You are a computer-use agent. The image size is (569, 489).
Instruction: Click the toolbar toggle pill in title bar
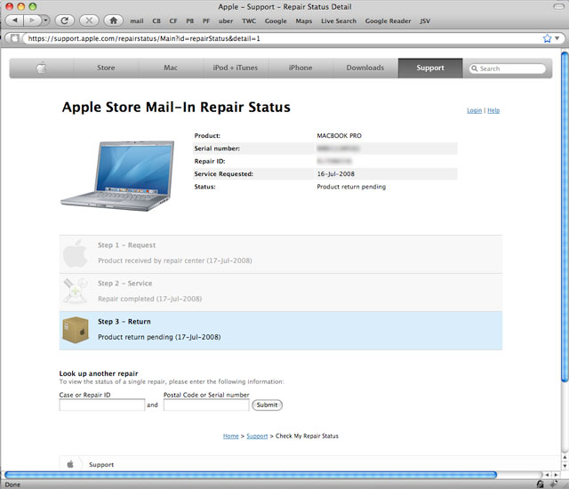559,6
